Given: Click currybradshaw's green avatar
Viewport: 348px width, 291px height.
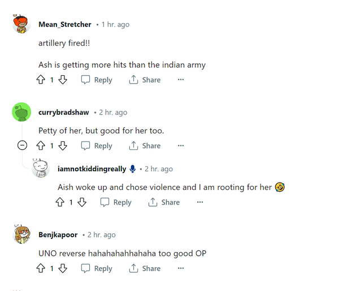Looking at the screenshot, I should [x=21, y=112].
